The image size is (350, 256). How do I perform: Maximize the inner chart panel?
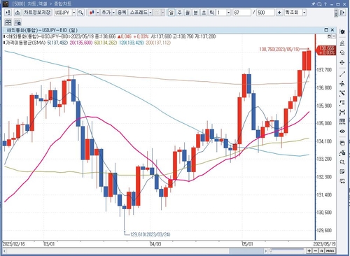[326, 30]
